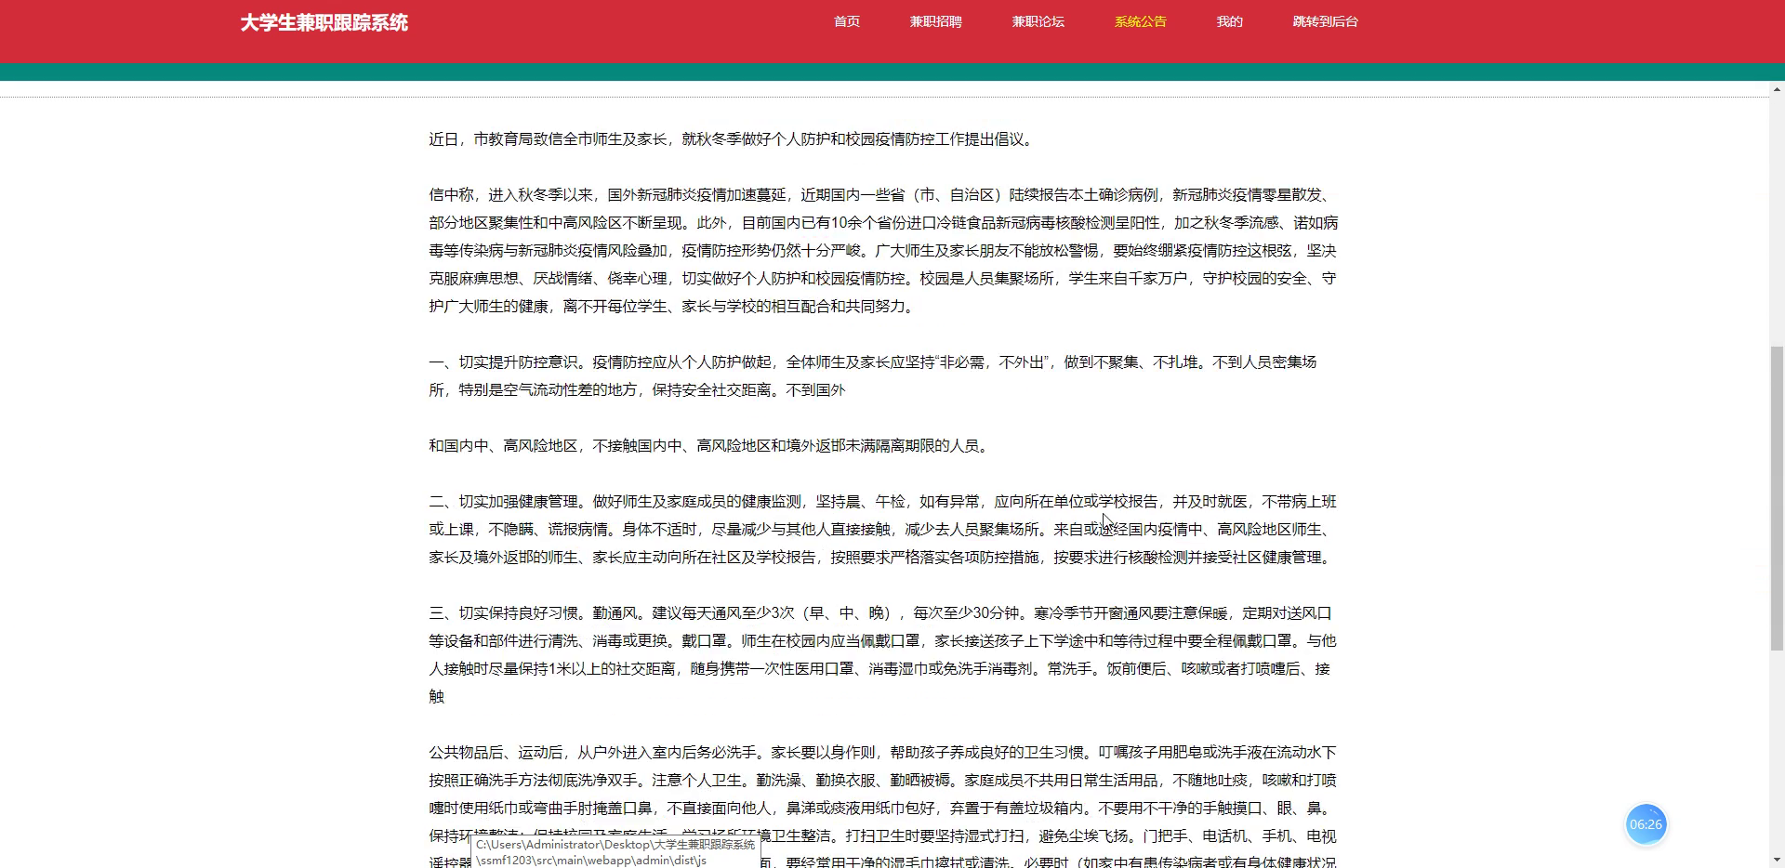Open the 兼职论坛 forum menu
This screenshot has width=1785, height=868.
pos(1038,21)
